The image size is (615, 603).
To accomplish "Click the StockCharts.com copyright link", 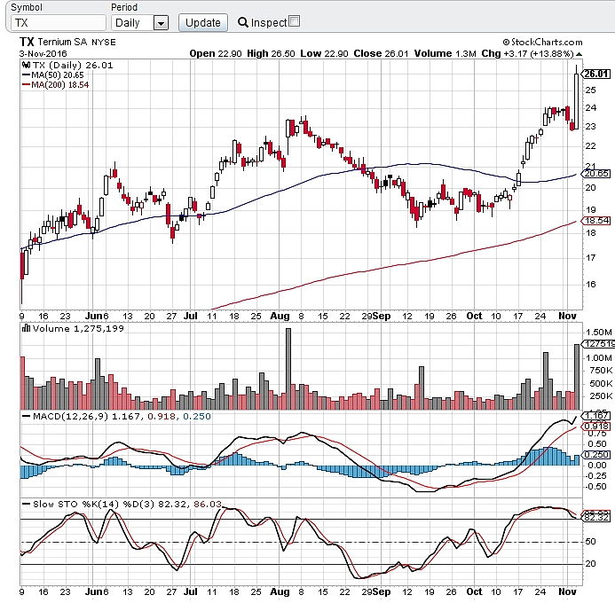I will pyautogui.click(x=542, y=42).
